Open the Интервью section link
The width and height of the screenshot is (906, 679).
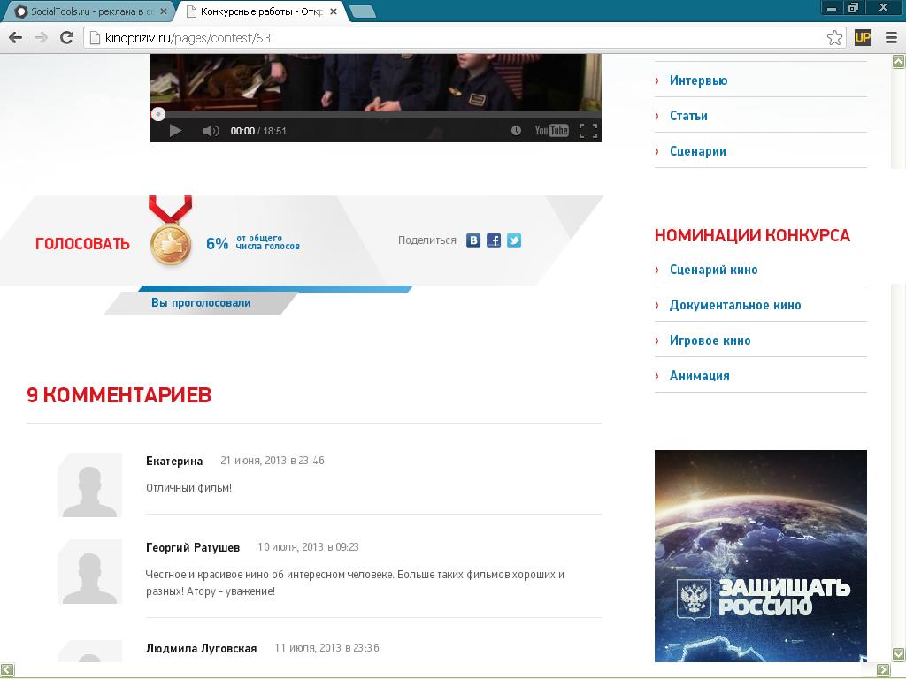tap(698, 80)
